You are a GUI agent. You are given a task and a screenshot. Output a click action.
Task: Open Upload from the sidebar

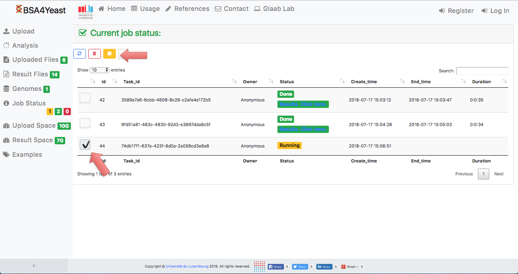tap(23, 32)
